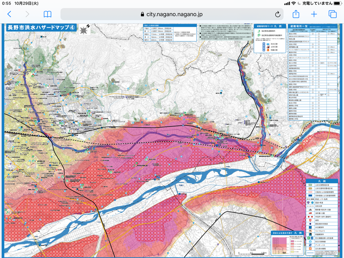
Task: Tap the forward navigation arrow
Action: pos(28,14)
